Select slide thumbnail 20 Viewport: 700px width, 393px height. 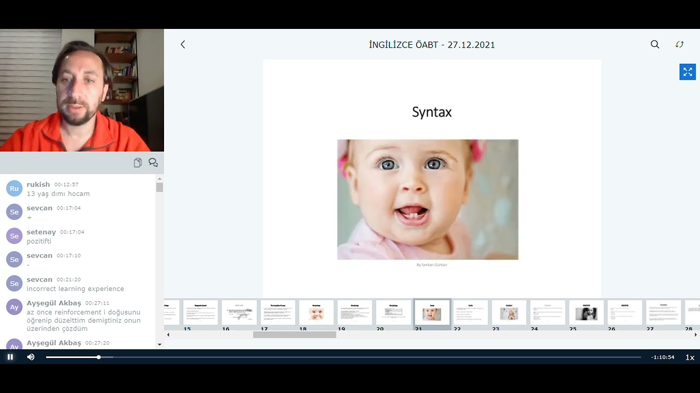pyautogui.click(x=393, y=312)
